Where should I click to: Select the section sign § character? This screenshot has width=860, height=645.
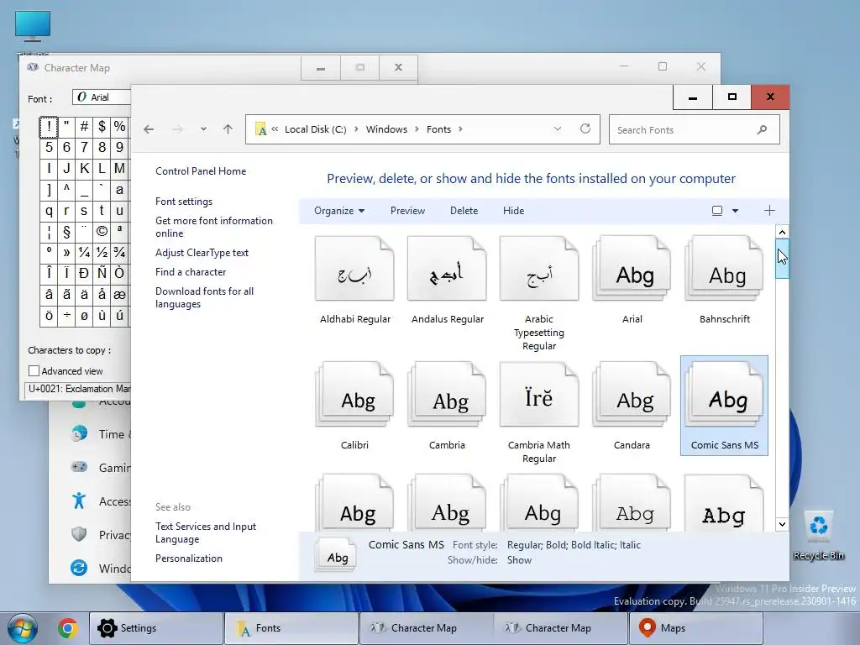click(67, 232)
